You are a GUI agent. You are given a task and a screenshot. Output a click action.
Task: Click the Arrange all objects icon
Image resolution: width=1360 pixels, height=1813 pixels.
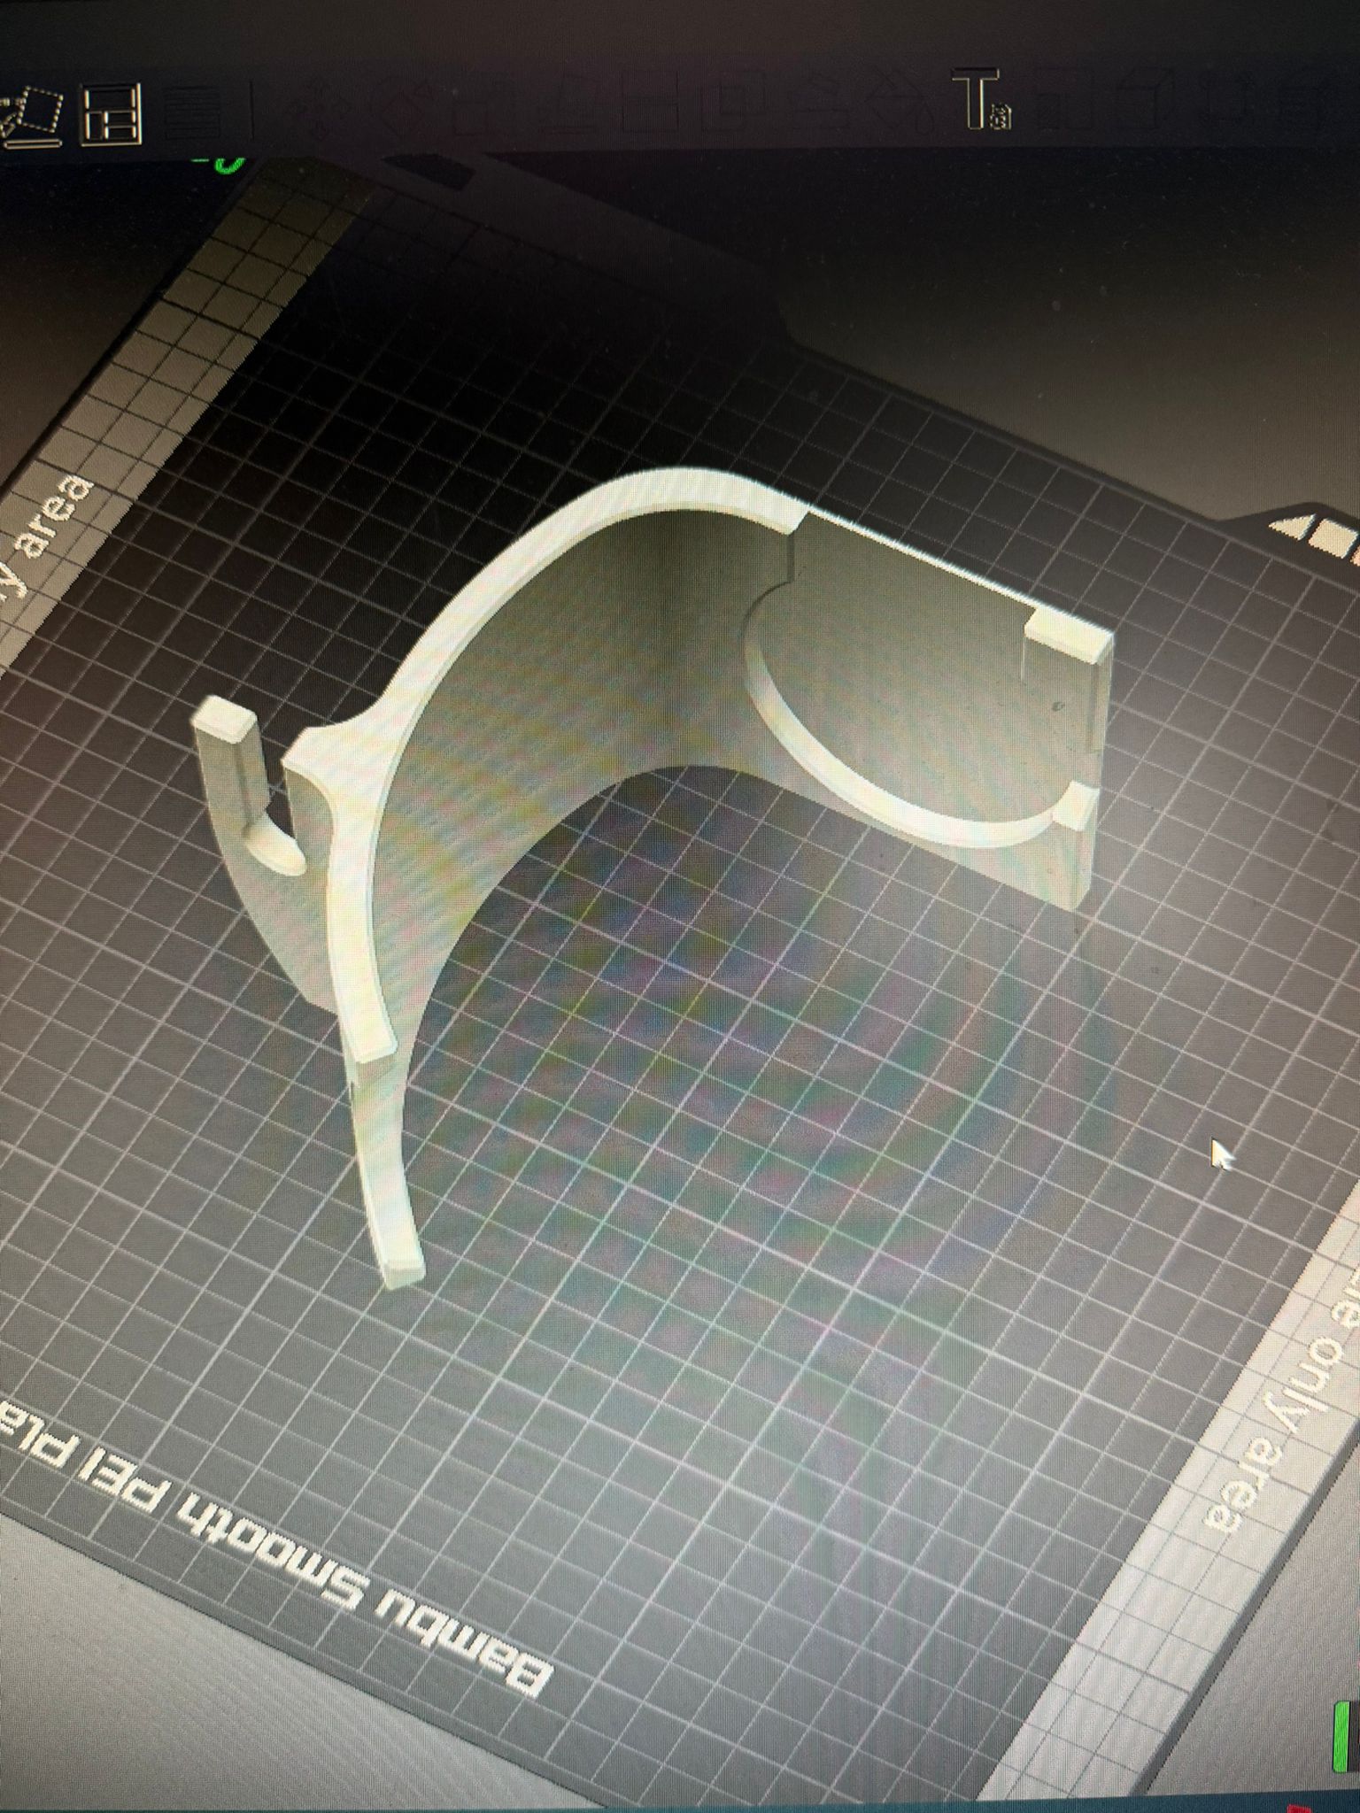point(111,114)
